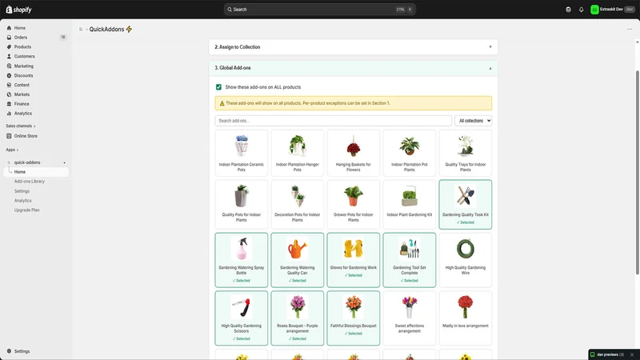Click Orders count badge 16
Screen dimensions: 640x360
[x=63, y=38]
